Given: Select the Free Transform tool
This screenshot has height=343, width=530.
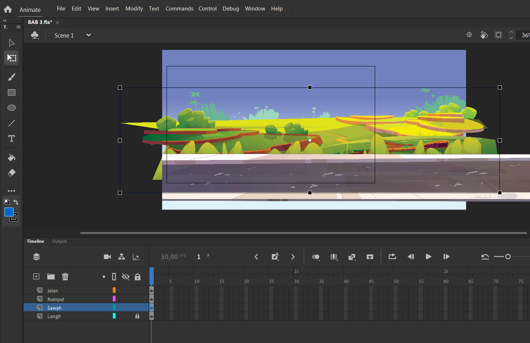Looking at the screenshot, I should point(12,58).
